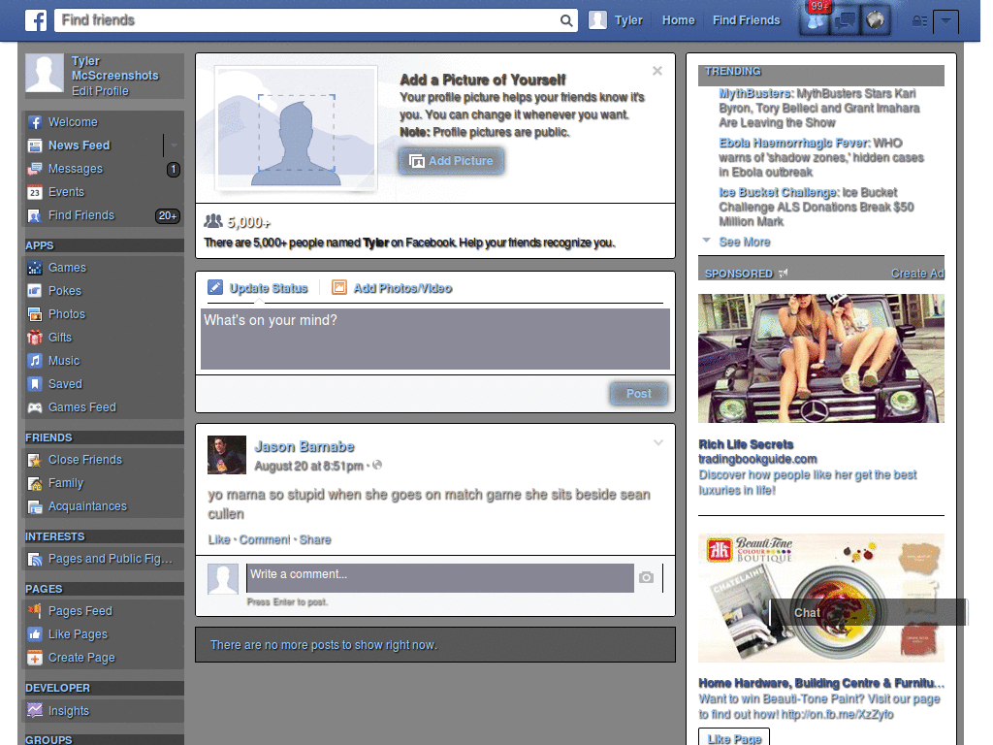The image size is (993, 745).
Task: Click the Games app icon
Action: (x=35, y=268)
